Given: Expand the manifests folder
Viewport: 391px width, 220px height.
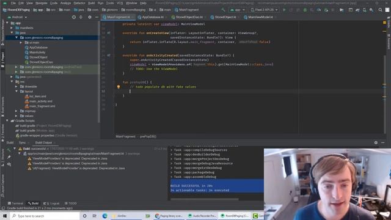Looking at the screenshot, I should (12, 28).
